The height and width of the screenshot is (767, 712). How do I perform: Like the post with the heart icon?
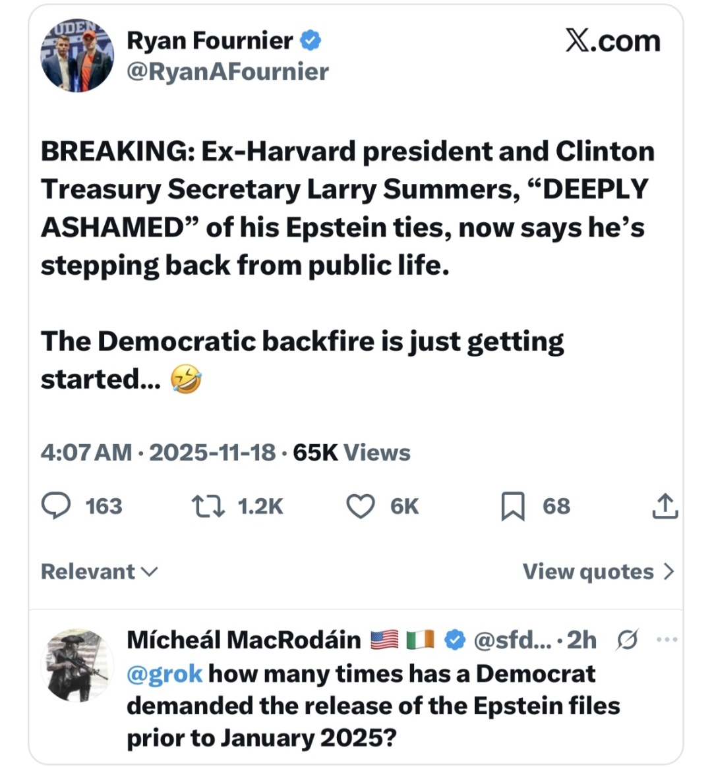(361, 506)
